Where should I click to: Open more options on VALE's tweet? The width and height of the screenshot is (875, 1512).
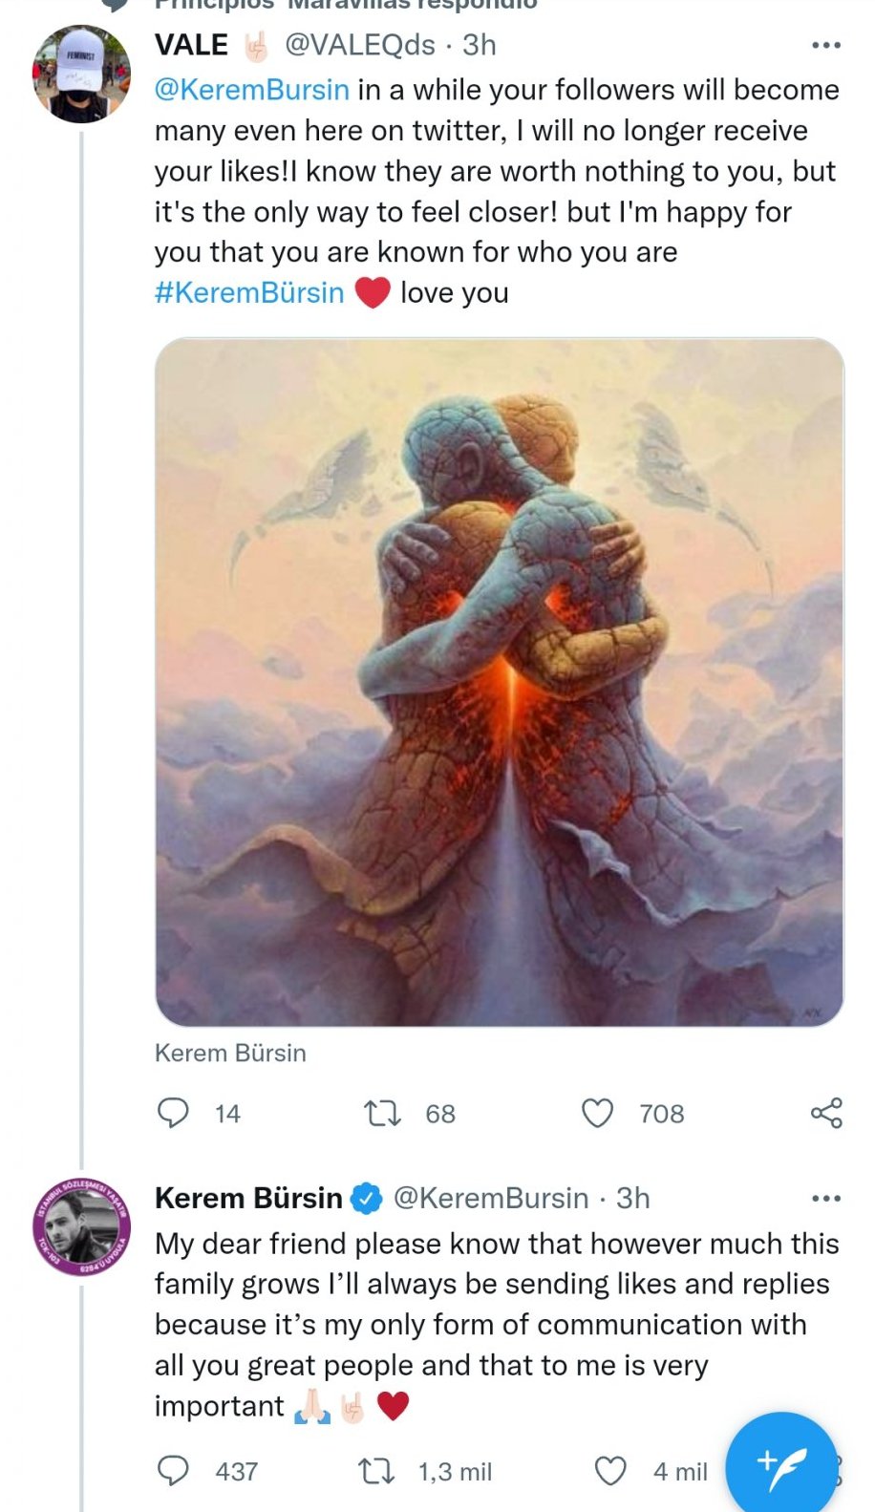825,46
